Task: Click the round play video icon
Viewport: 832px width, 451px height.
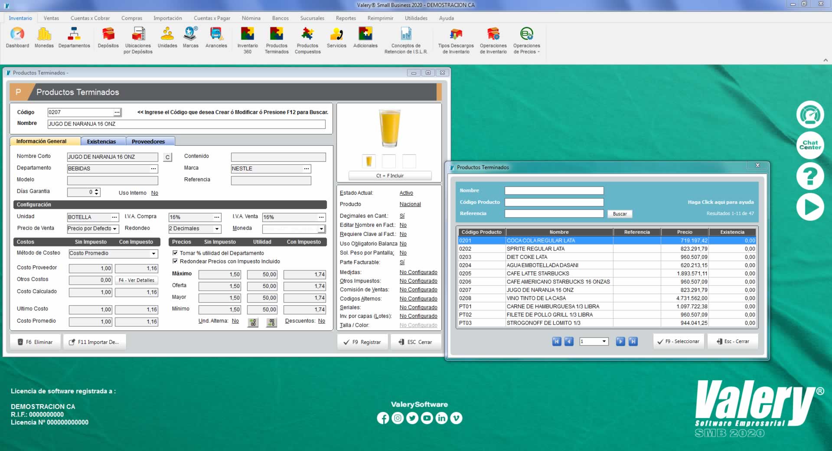Action: 810,207
